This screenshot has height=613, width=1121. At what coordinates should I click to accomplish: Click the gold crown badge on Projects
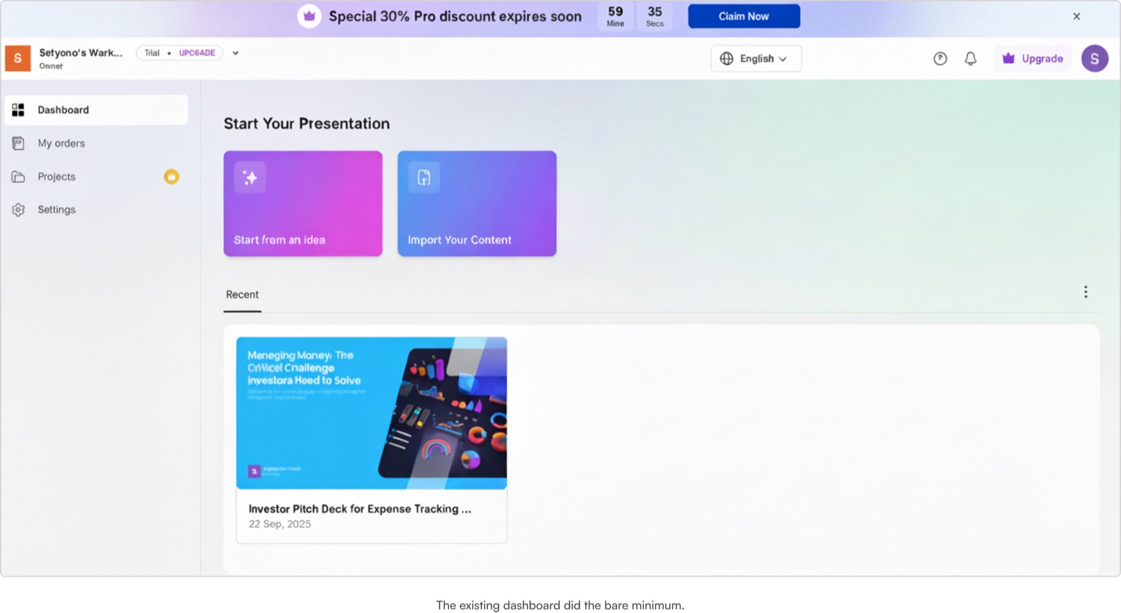pos(171,177)
